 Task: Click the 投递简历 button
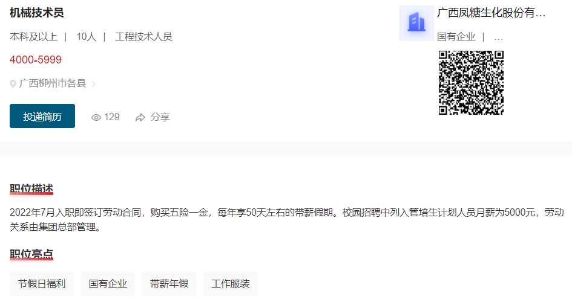tap(42, 116)
